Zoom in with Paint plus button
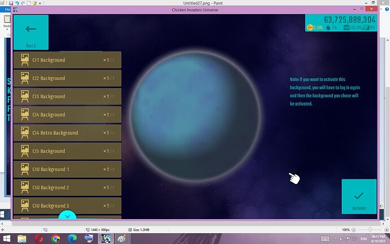The width and height of the screenshot is (390, 244). pyautogui.click(x=387, y=230)
